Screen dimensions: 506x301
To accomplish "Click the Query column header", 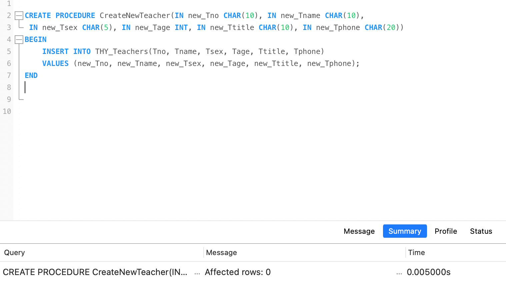I will click(x=15, y=252).
